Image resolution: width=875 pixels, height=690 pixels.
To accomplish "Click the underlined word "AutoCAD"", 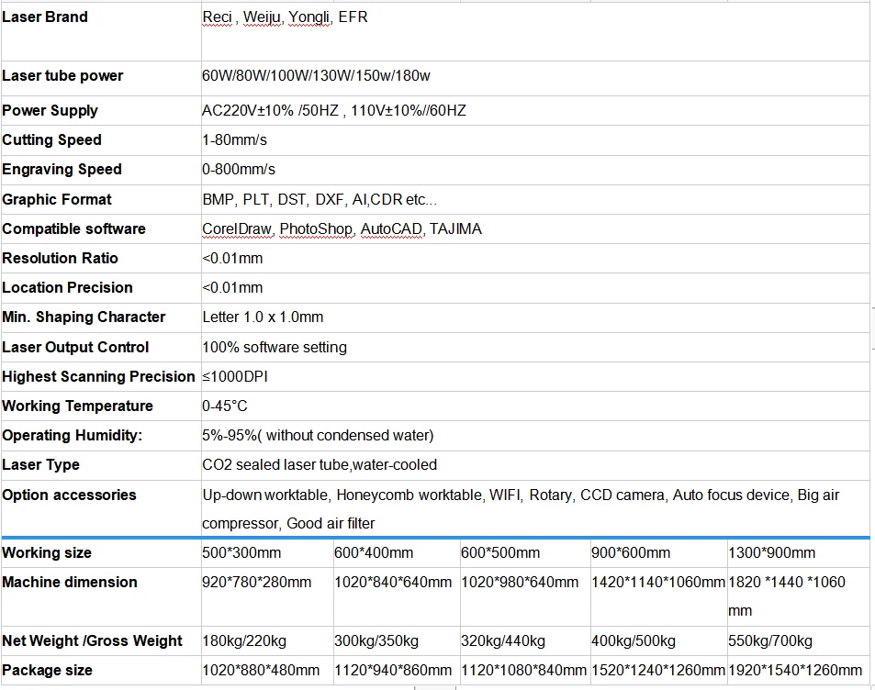I will 391,229.
